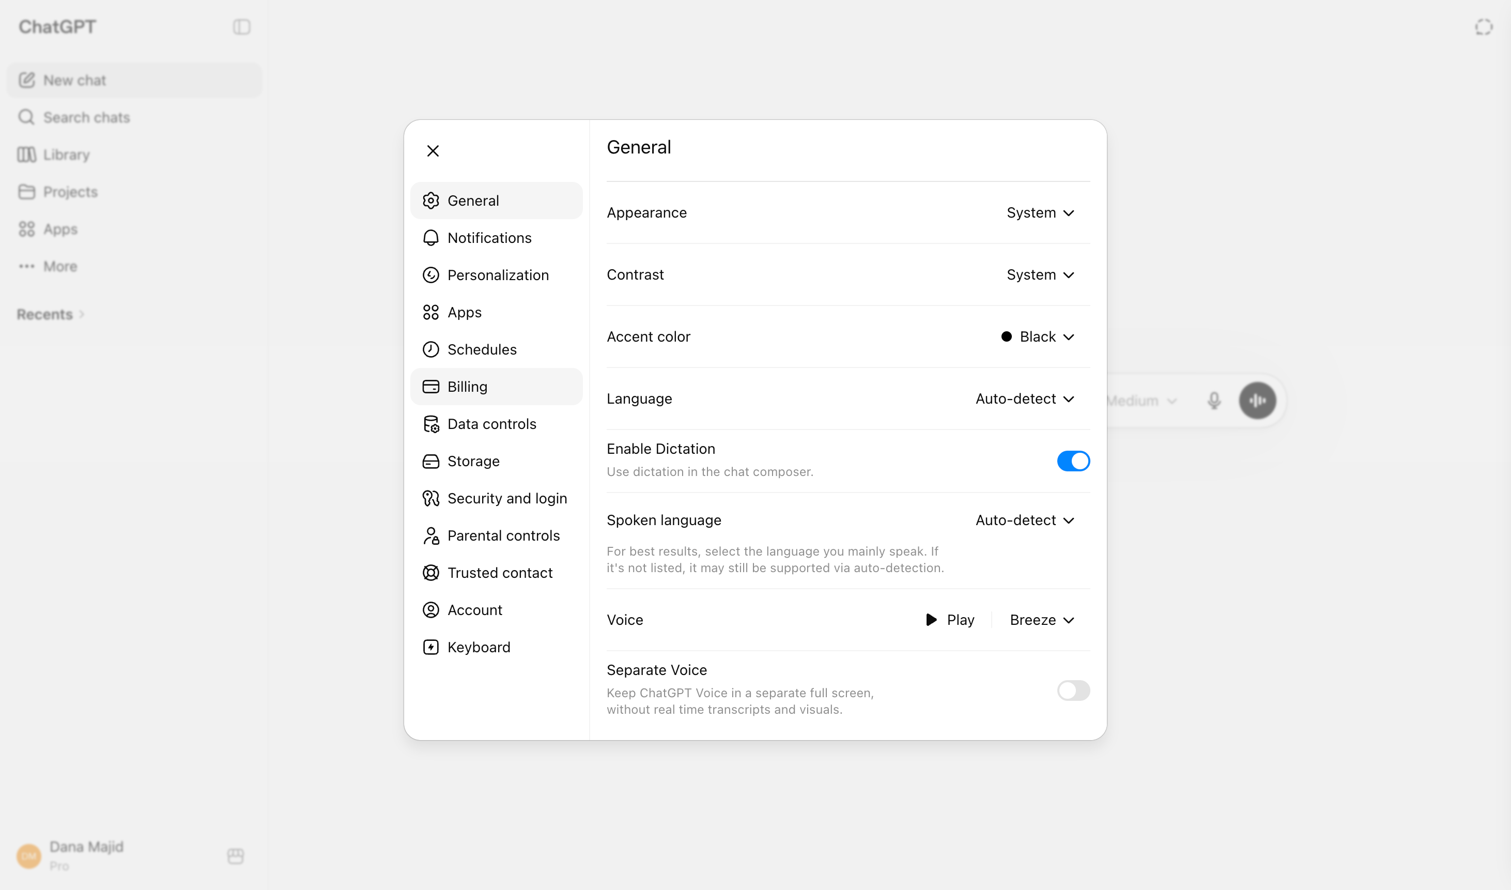1511x890 pixels.
Task: Click the Dana Majid avatar circle
Action: tap(29, 856)
